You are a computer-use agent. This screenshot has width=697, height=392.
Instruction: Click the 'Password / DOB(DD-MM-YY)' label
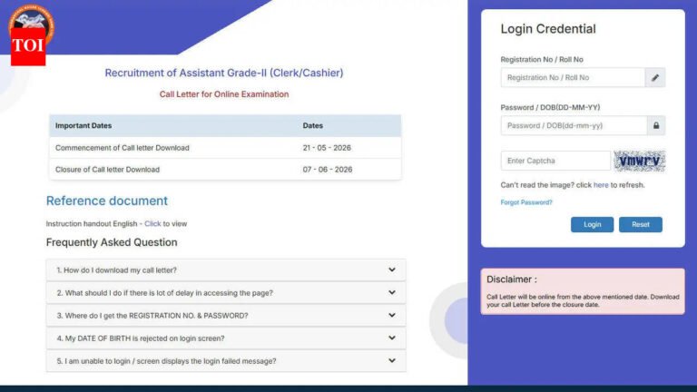pyautogui.click(x=550, y=108)
